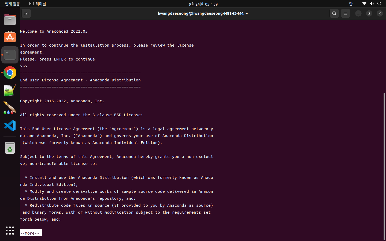
Task: Open the Terminal app menu in top bar
Action: 38,4
